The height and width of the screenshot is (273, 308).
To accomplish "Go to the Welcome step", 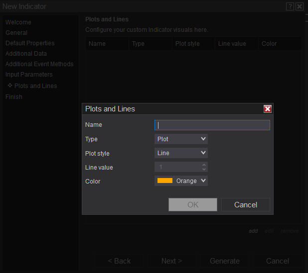I will point(18,22).
